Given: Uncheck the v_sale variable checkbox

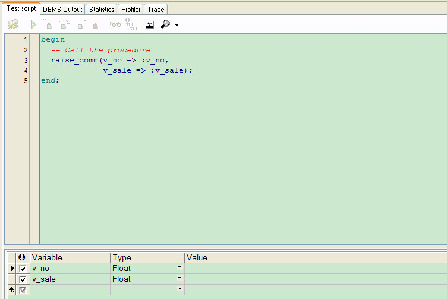Looking at the screenshot, I should click(23, 279).
